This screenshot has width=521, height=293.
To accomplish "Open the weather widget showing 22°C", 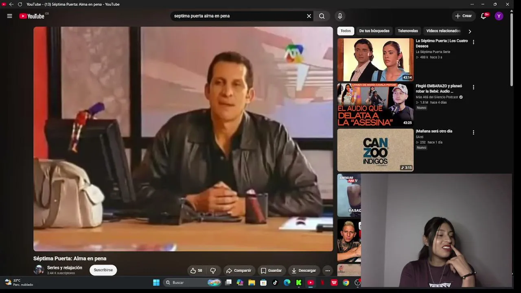I will [x=19, y=282].
